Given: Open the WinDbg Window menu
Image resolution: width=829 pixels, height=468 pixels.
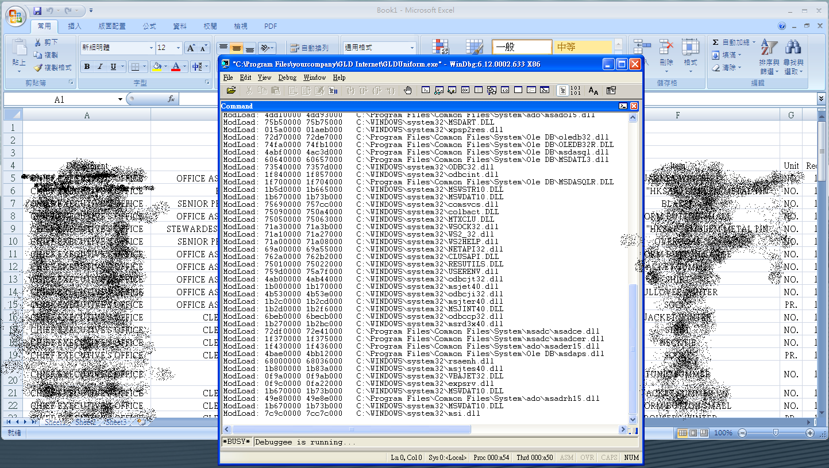Looking at the screenshot, I should click(x=314, y=78).
